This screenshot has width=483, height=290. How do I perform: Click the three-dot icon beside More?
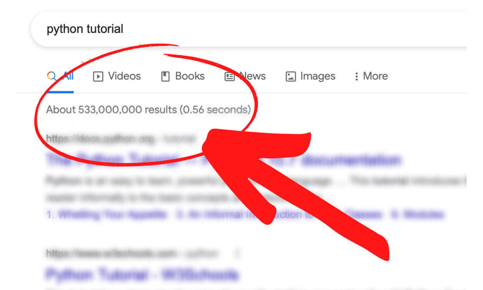point(356,76)
